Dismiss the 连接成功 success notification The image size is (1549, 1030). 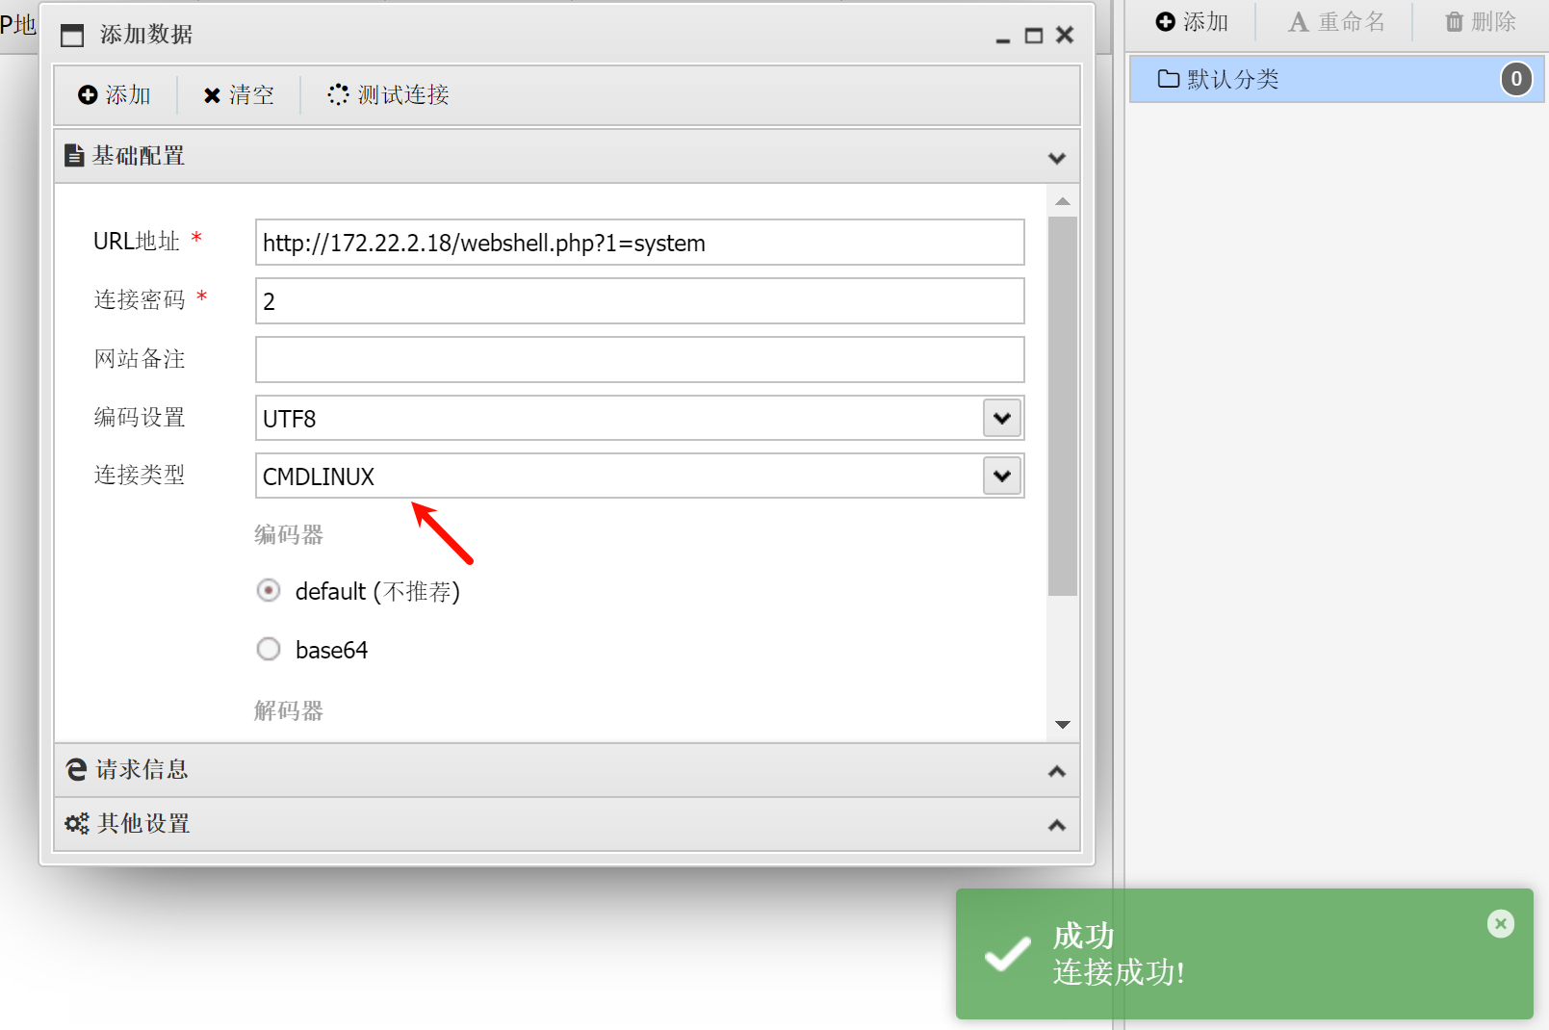[x=1500, y=924]
